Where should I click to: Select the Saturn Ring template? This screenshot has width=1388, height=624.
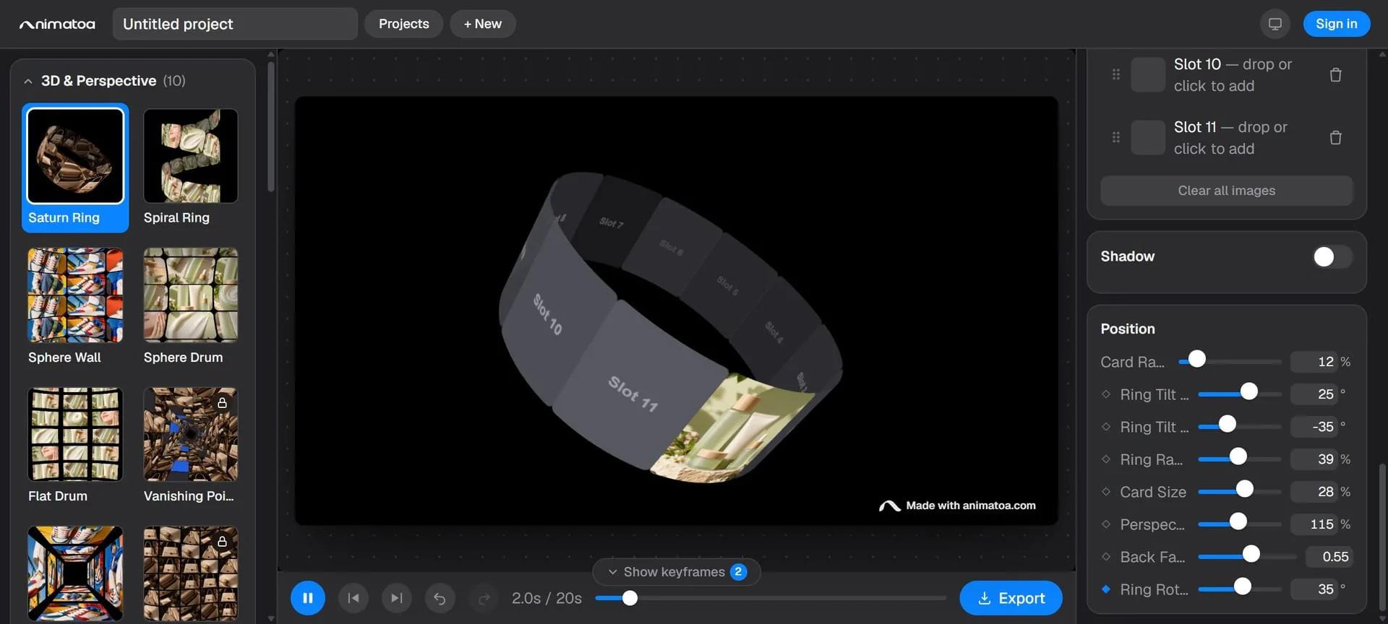tap(75, 168)
